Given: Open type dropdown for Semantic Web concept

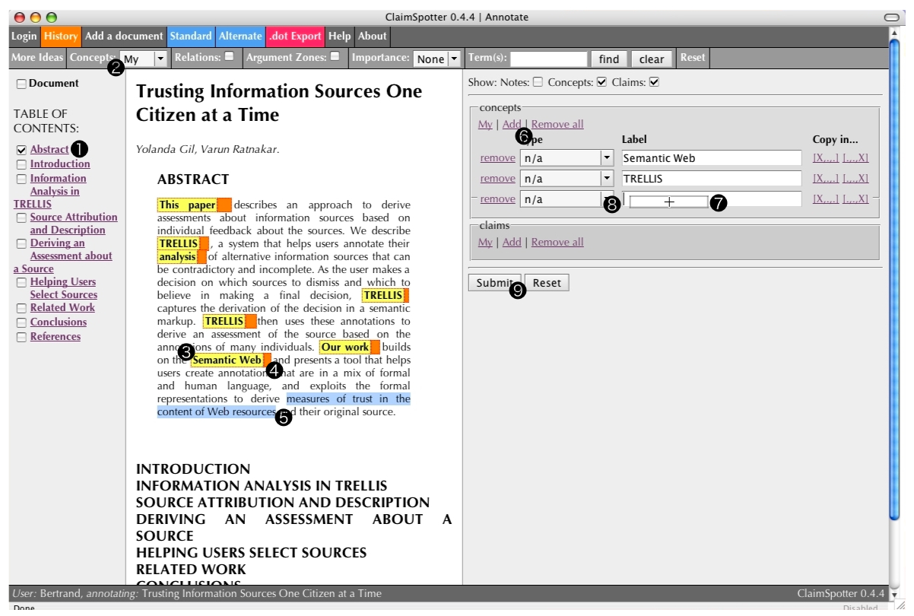Looking at the screenshot, I should [x=566, y=158].
